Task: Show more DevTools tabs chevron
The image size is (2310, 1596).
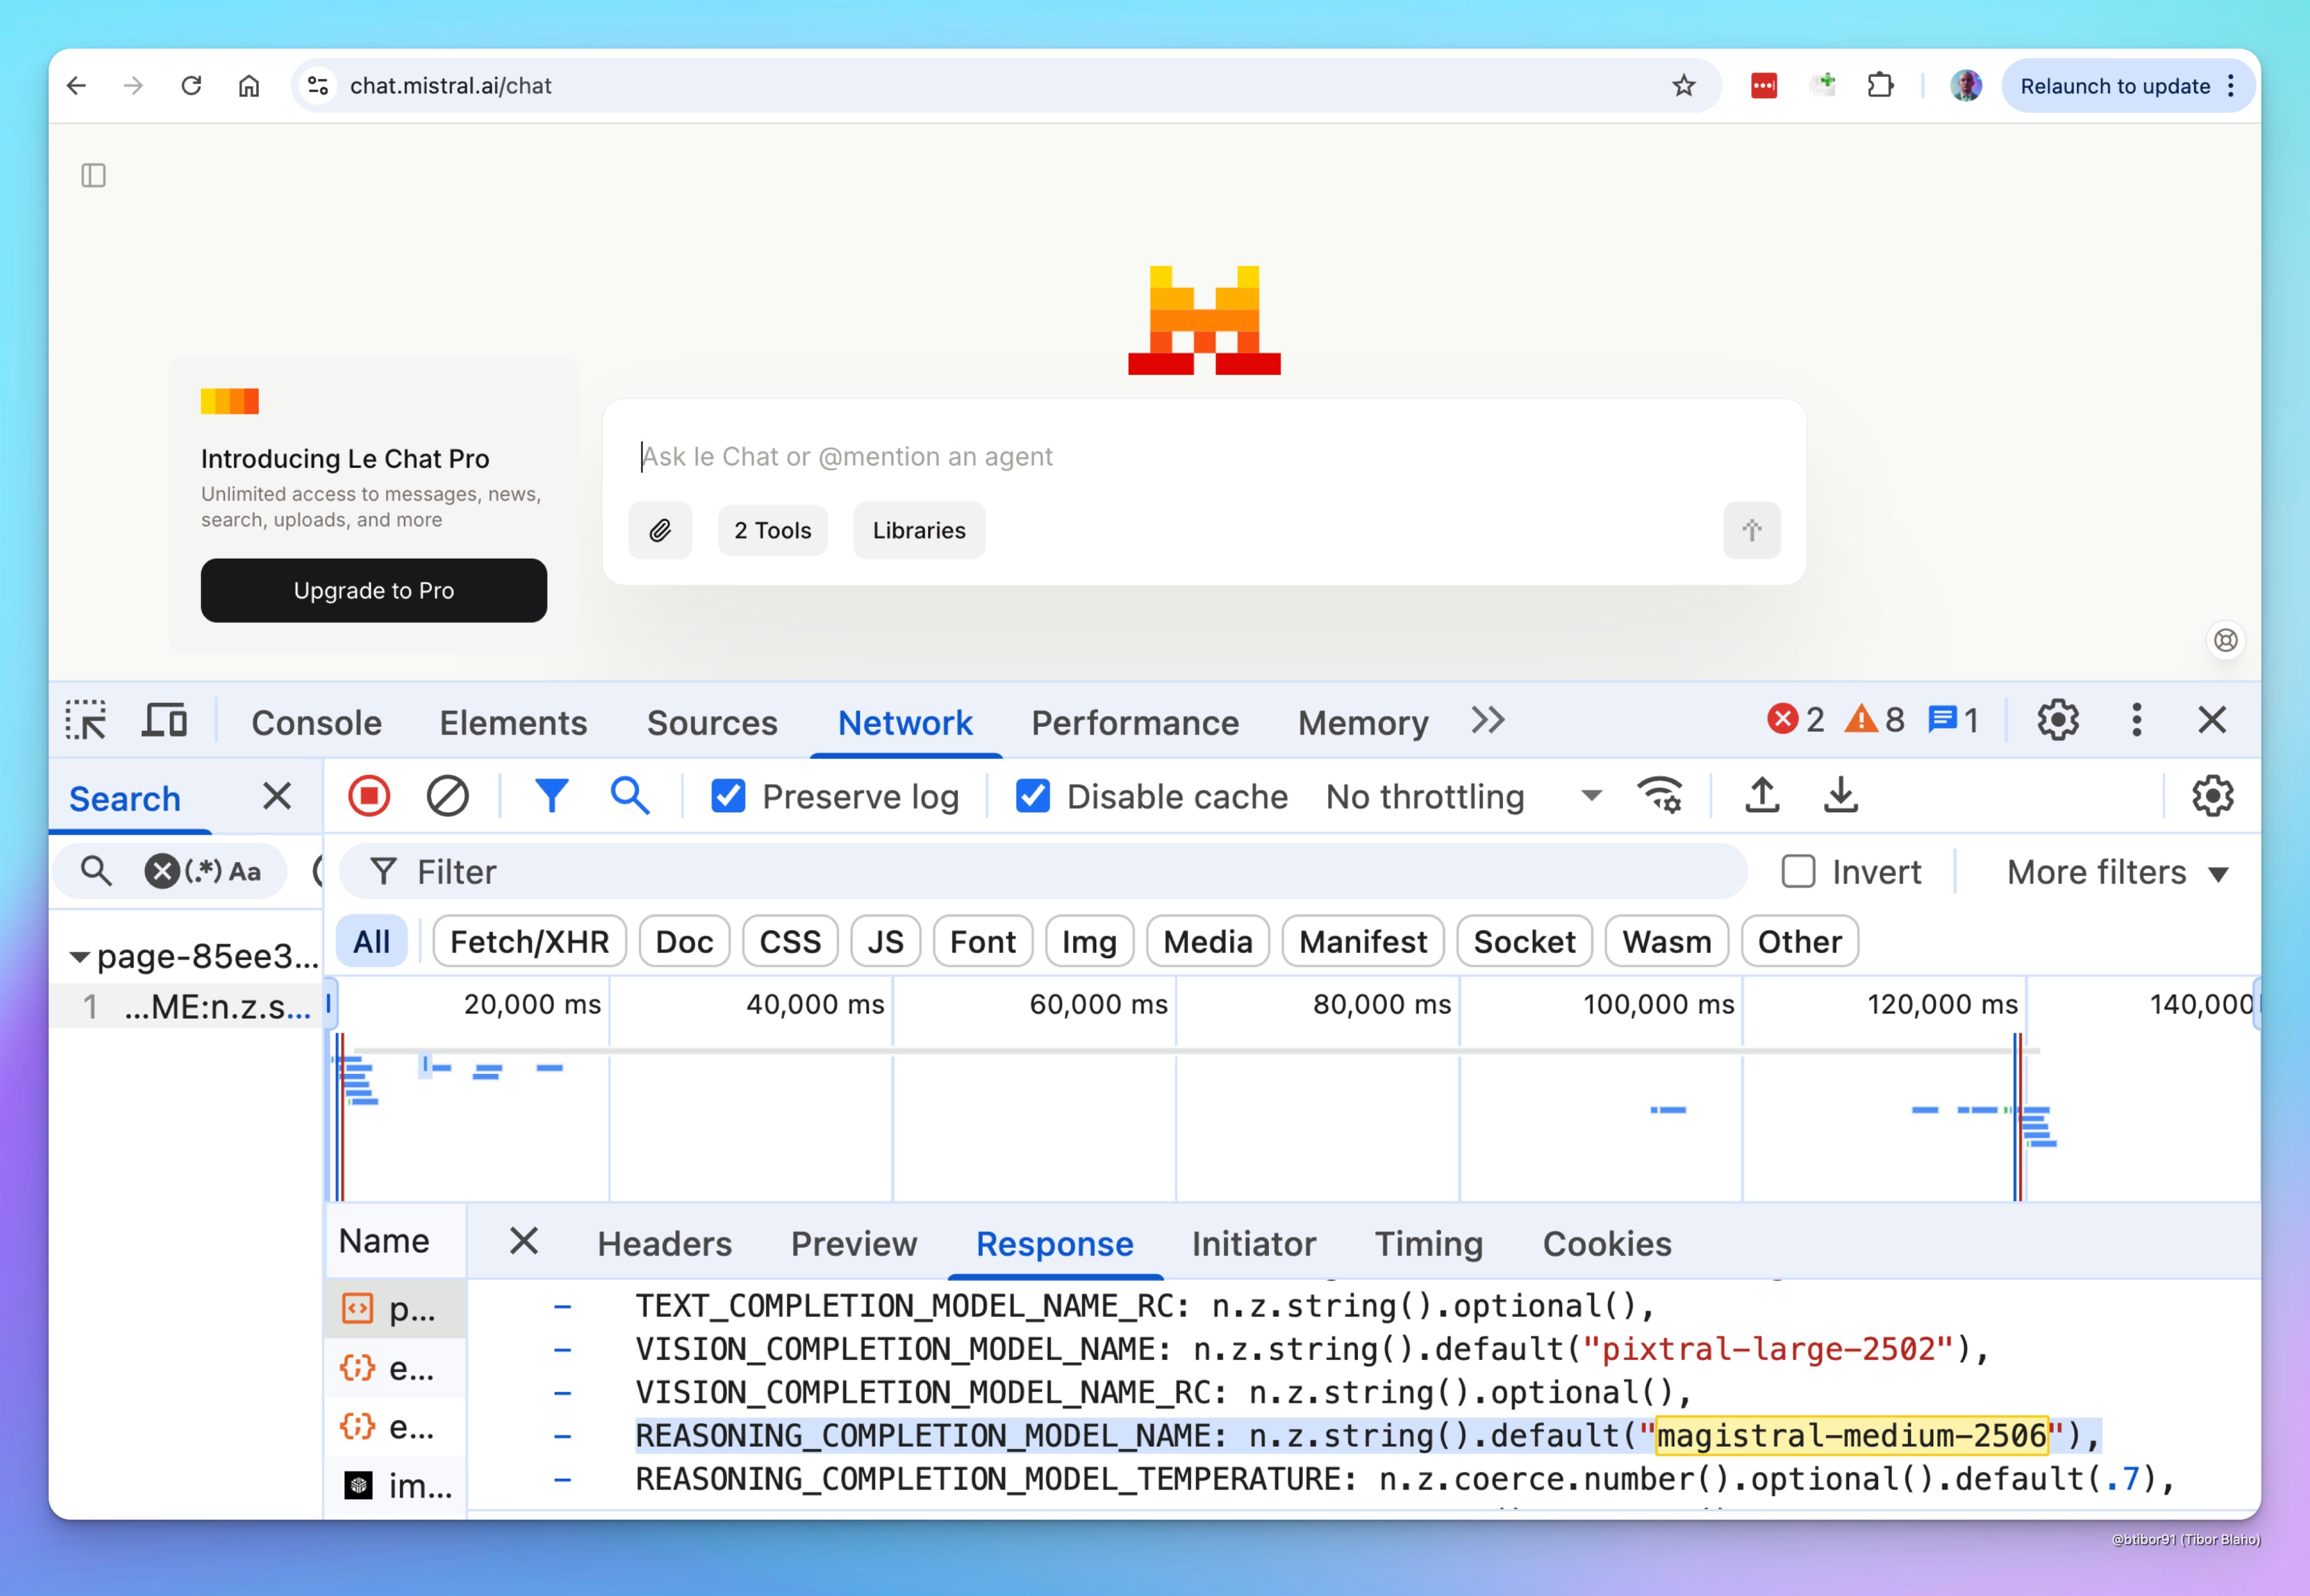Action: [x=1488, y=720]
